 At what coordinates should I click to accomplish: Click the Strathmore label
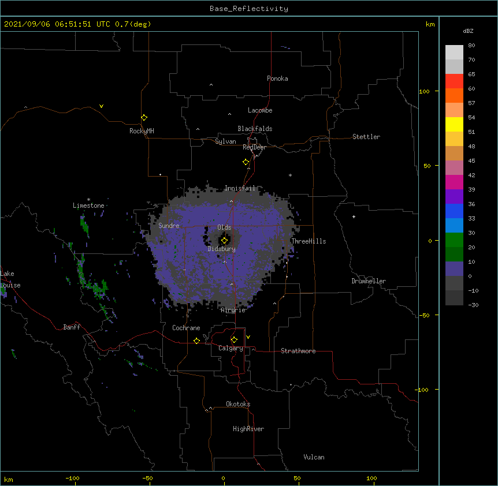coord(298,351)
